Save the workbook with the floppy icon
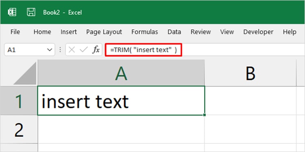The height and width of the screenshot is (152, 305). tap(31, 12)
